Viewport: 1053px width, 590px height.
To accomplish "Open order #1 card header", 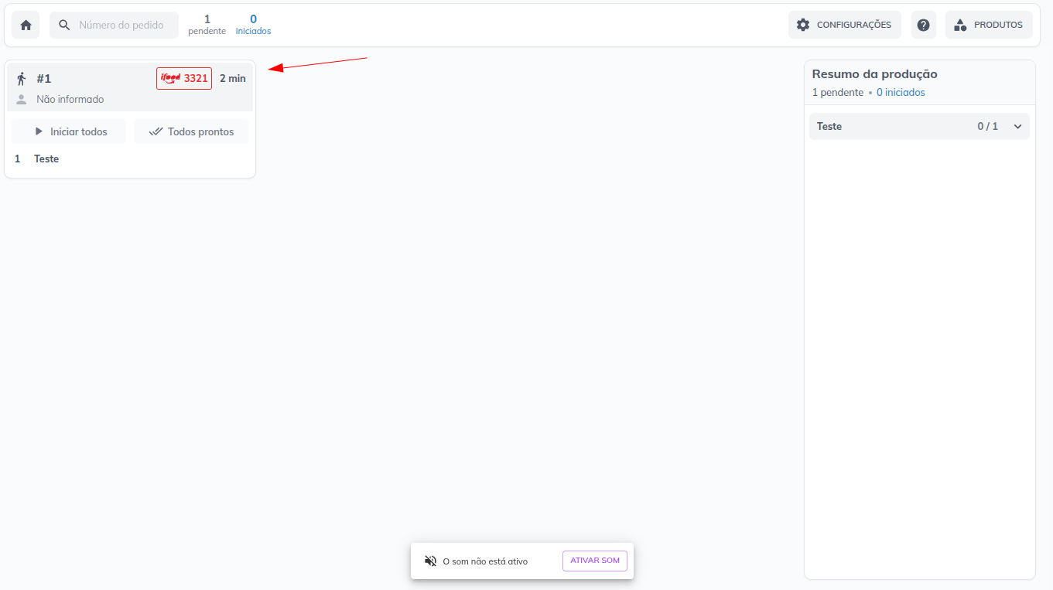I will tap(130, 87).
